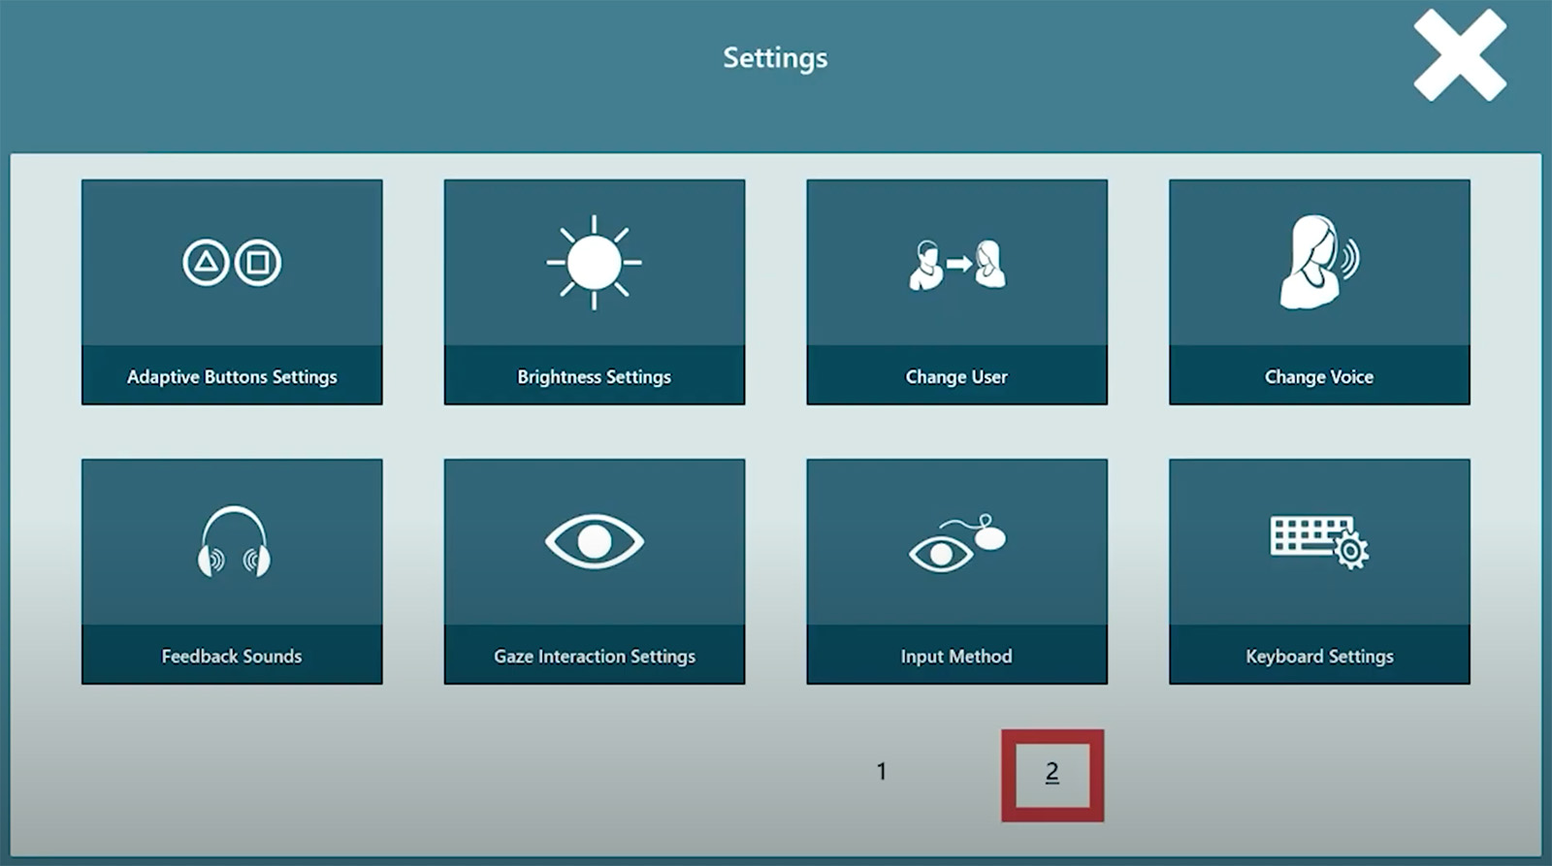Image resolution: width=1552 pixels, height=866 pixels.
Task: Click the Settings title heading
Action: click(775, 58)
